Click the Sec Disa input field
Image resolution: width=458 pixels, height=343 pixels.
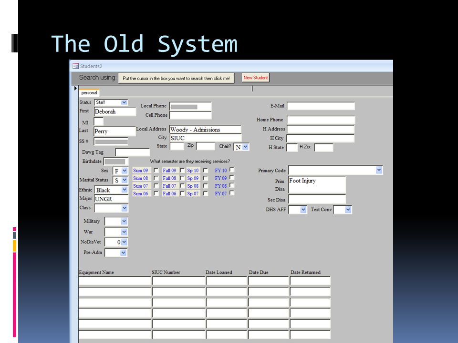coord(317,199)
